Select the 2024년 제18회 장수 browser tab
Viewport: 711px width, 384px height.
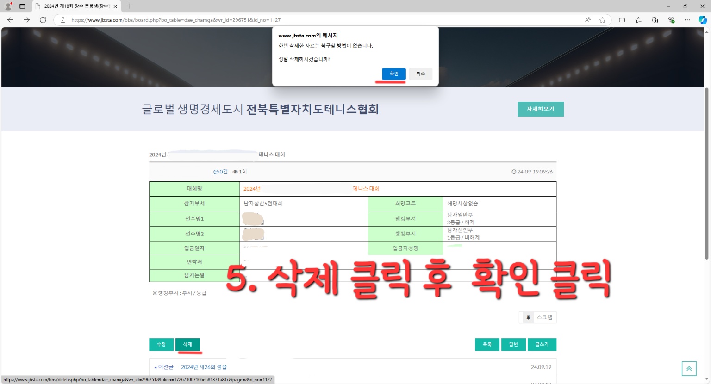(x=77, y=6)
